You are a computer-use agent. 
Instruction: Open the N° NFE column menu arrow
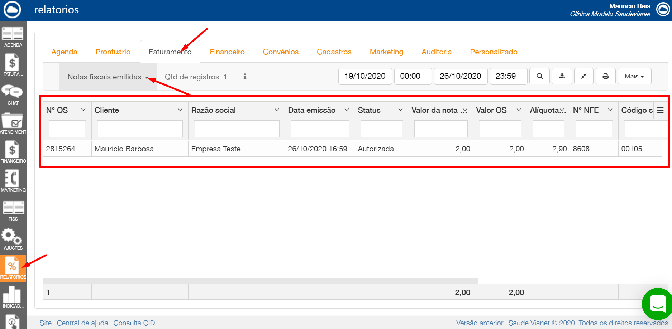(x=610, y=110)
